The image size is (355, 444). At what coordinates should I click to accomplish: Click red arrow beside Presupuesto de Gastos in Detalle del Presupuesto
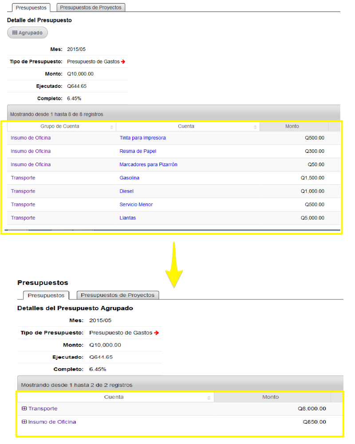[123, 62]
